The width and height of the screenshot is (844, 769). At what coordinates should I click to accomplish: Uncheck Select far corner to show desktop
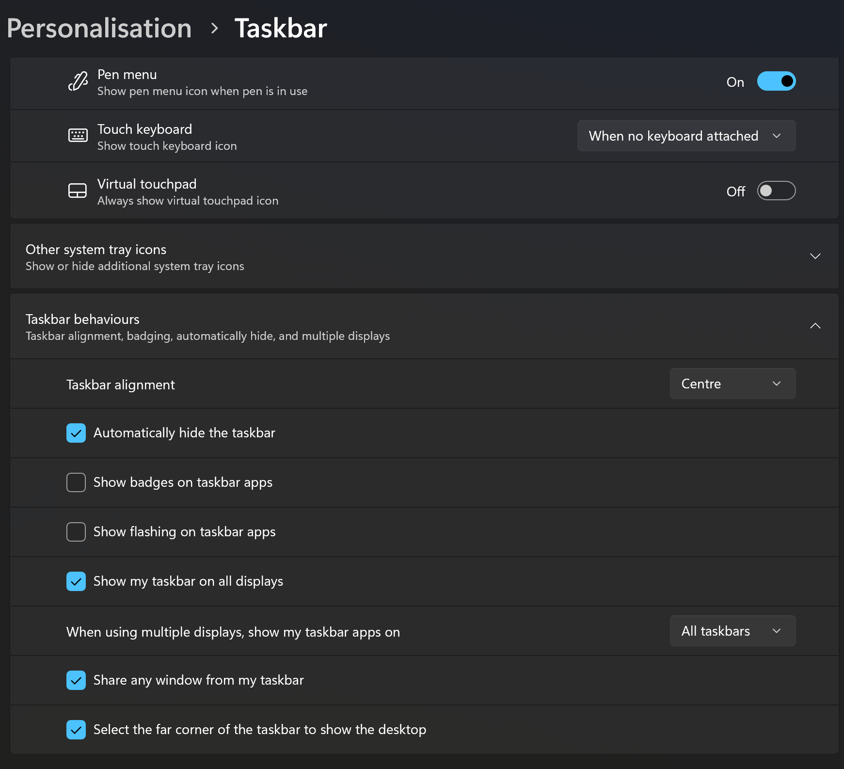tap(76, 730)
